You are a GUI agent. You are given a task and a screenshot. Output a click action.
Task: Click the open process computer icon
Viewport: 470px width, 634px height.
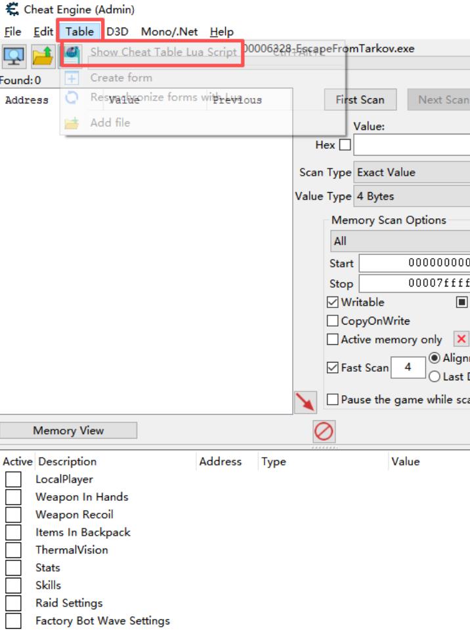[x=14, y=56]
